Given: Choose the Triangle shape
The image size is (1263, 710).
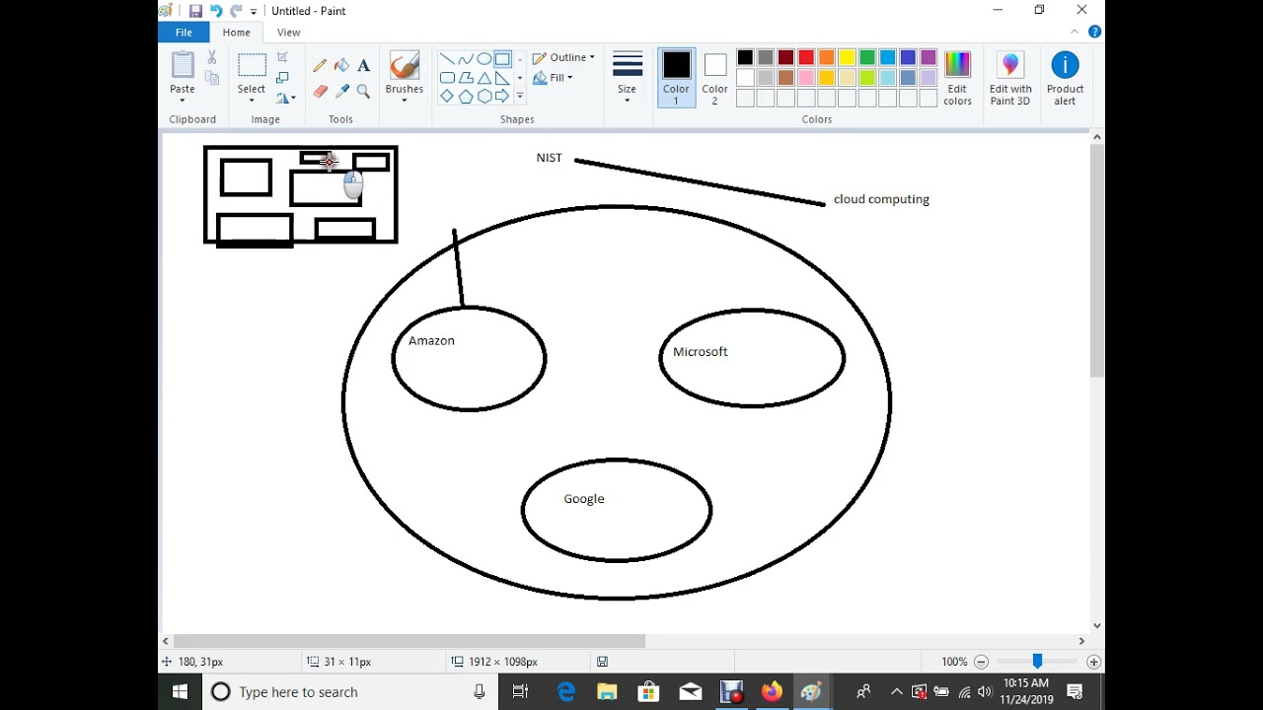Looking at the screenshot, I should 484,78.
